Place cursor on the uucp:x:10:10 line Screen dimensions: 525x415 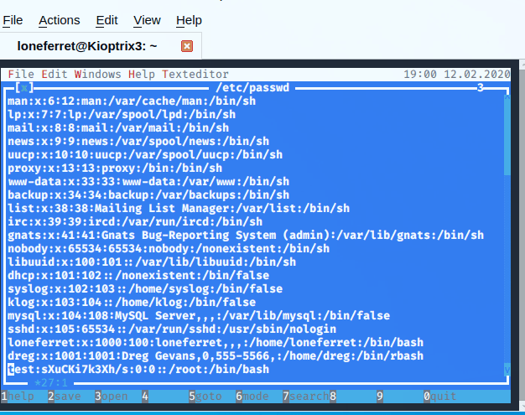[145, 154]
